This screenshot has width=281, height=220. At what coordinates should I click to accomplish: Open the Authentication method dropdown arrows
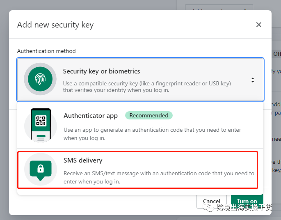(x=253, y=80)
